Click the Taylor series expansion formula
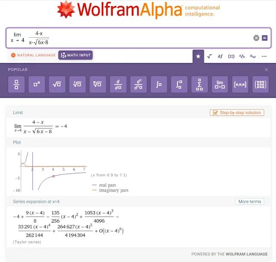276x262 pixels. point(68,224)
